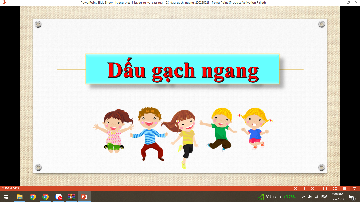This screenshot has width=360, height=202.
Task: Open the volume control in system tray
Action: pyautogui.click(x=310, y=197)
